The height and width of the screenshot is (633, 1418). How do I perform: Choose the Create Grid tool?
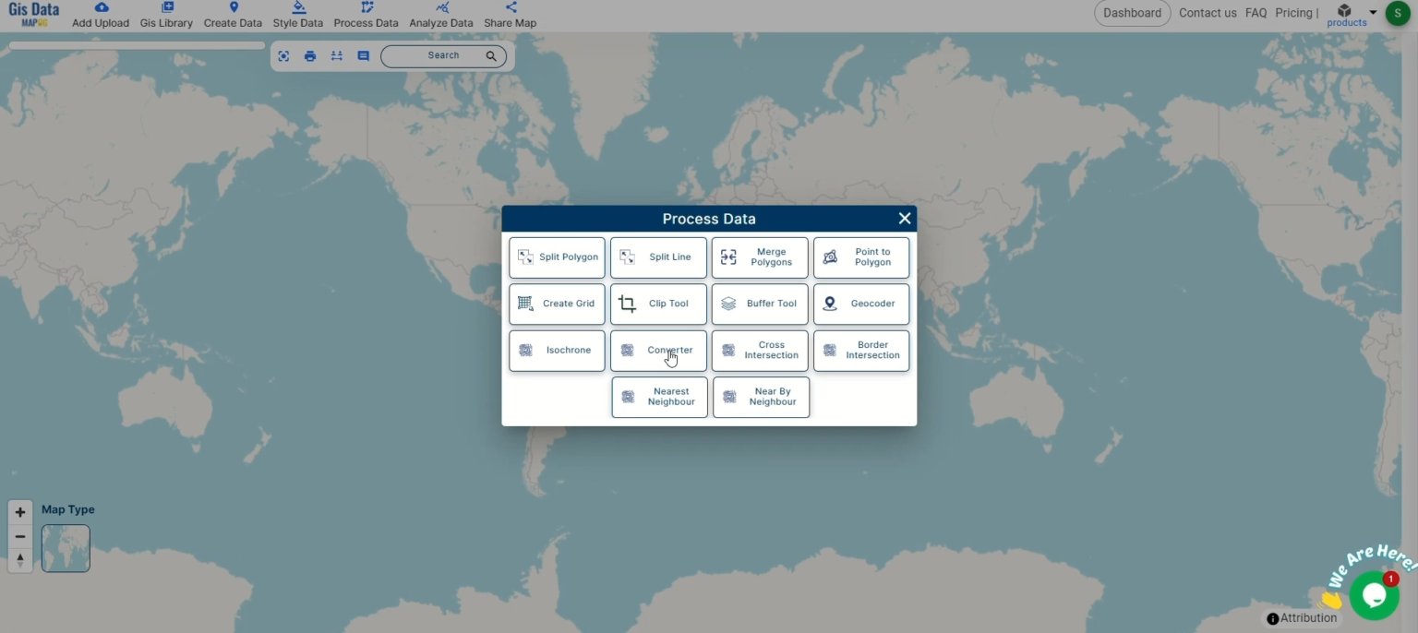(557, 304)
